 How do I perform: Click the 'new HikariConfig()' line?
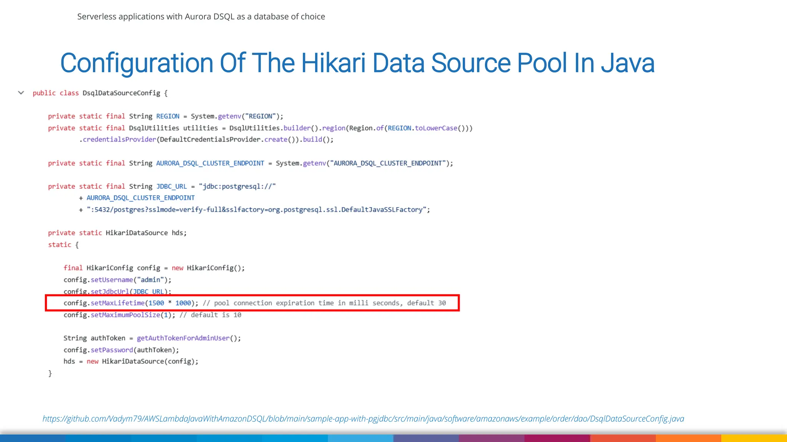[x=154, y=268]
